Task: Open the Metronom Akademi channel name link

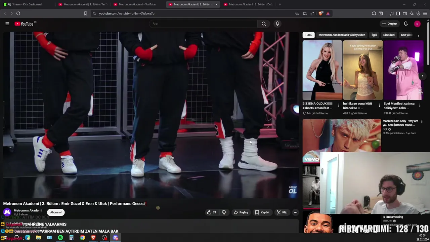Action: pyautogui.click(x=28, y=210)
